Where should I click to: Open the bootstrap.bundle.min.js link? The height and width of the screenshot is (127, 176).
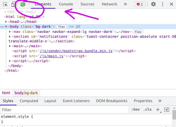[76, 51]
